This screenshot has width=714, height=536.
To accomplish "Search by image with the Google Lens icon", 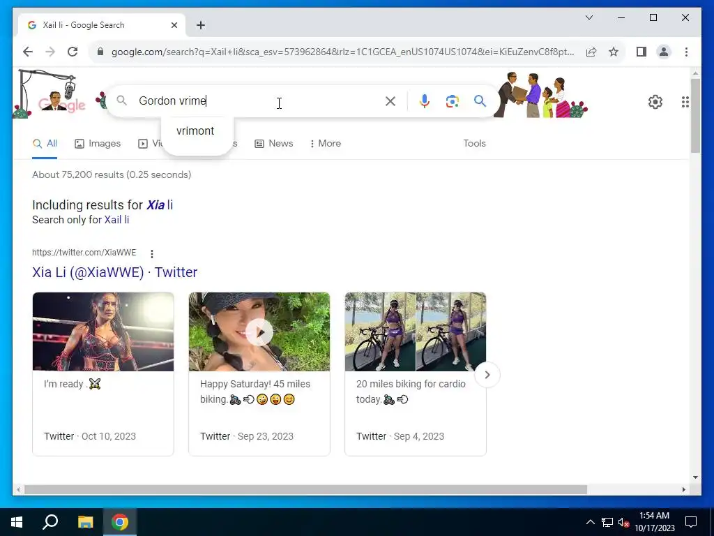I will [452, 101].
